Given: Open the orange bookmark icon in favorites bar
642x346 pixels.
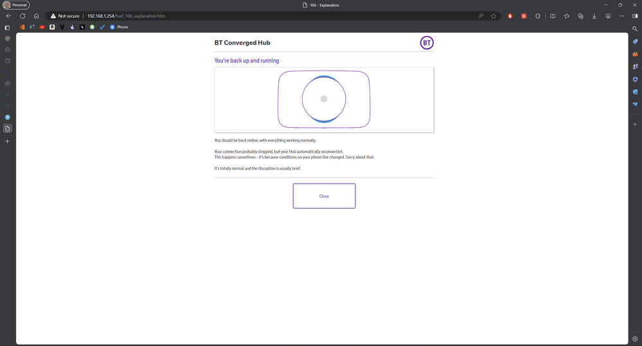Looking at the screenshot, I should coord(22,27).
